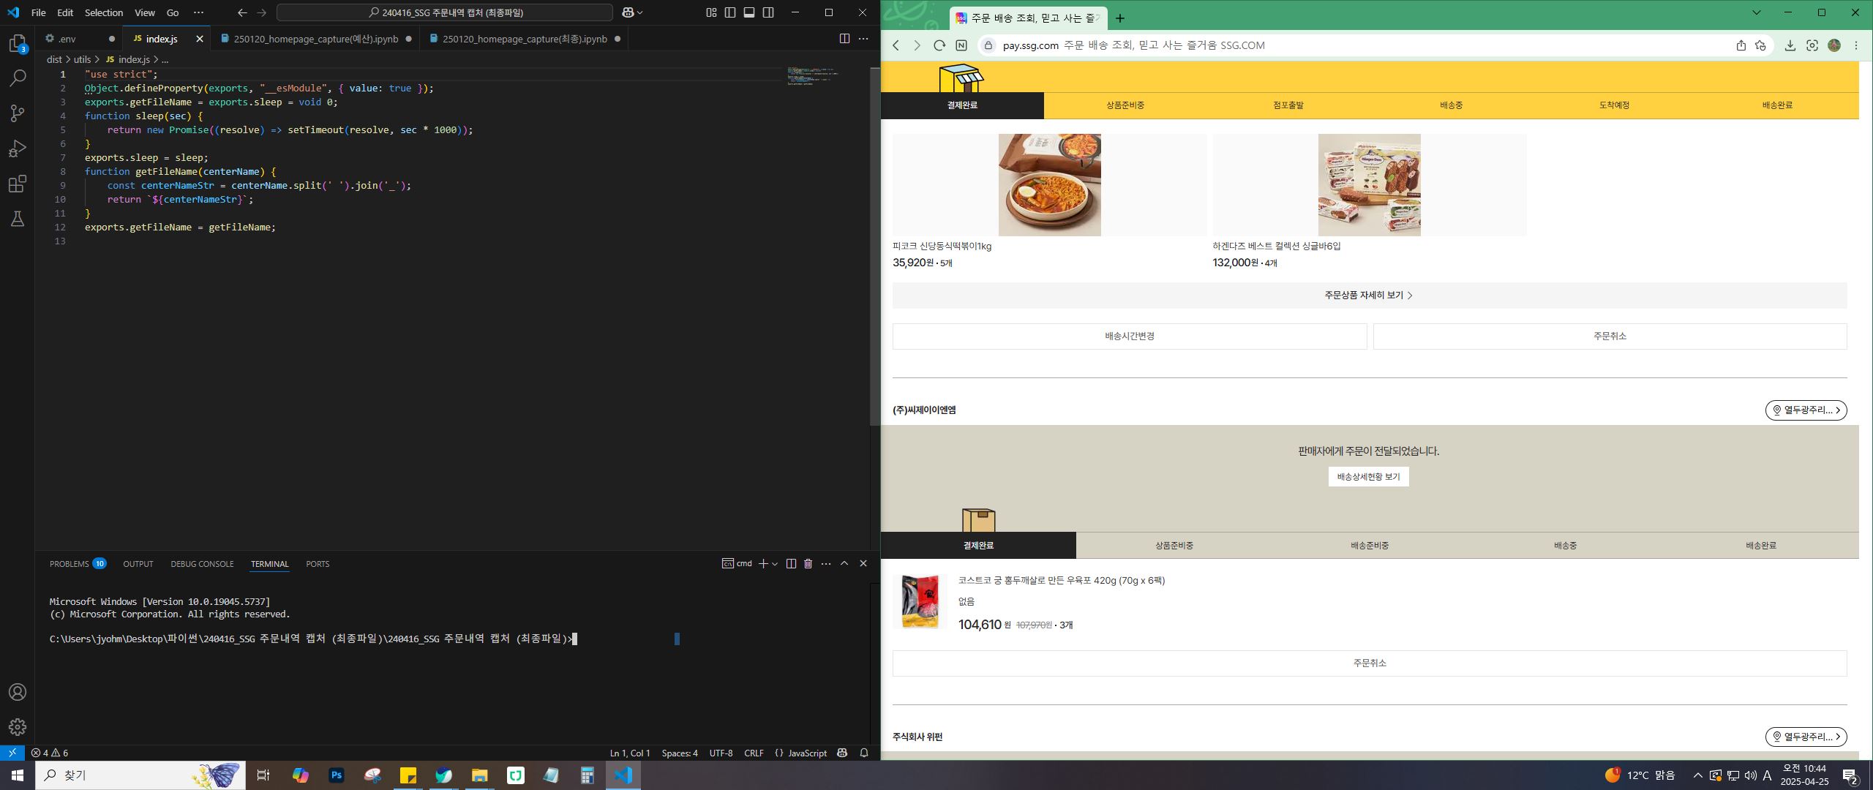
Task: Open the Copilot chat dropdown in title bar
Action: pyautogui.click(x=641, y=12)
